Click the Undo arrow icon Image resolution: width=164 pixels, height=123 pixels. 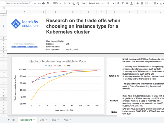point(35,3)
